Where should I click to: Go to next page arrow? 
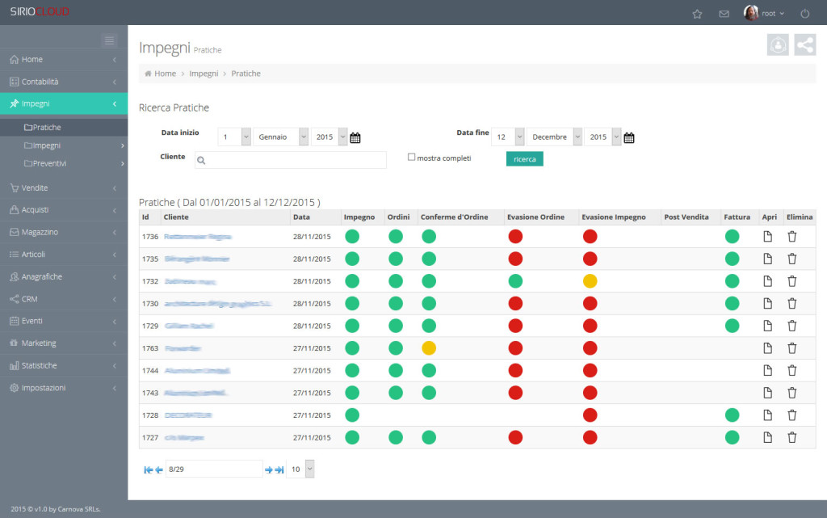pyautogui.click(x=268, y=470)
